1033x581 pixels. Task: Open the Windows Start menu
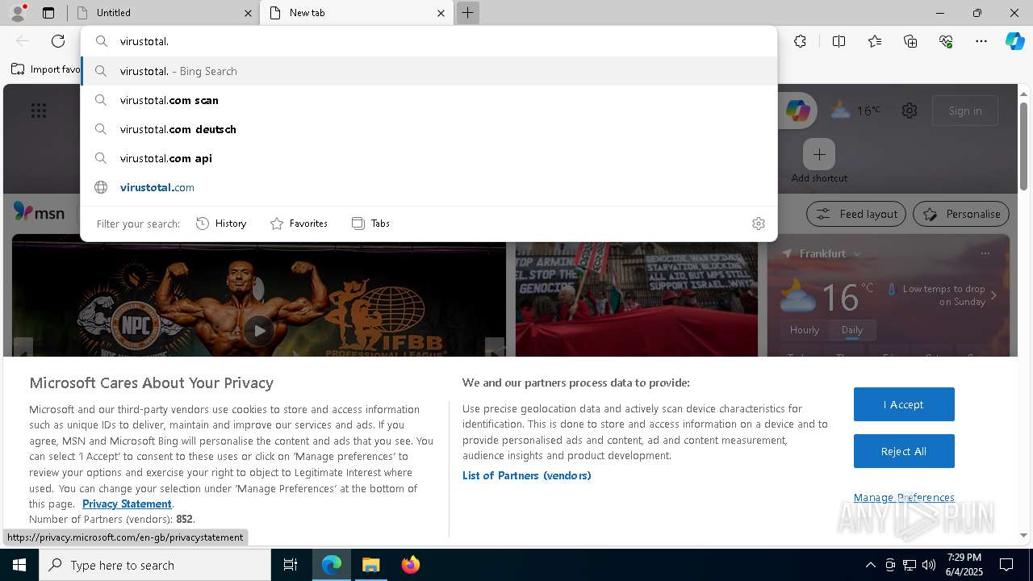click(x=19, y=565)
